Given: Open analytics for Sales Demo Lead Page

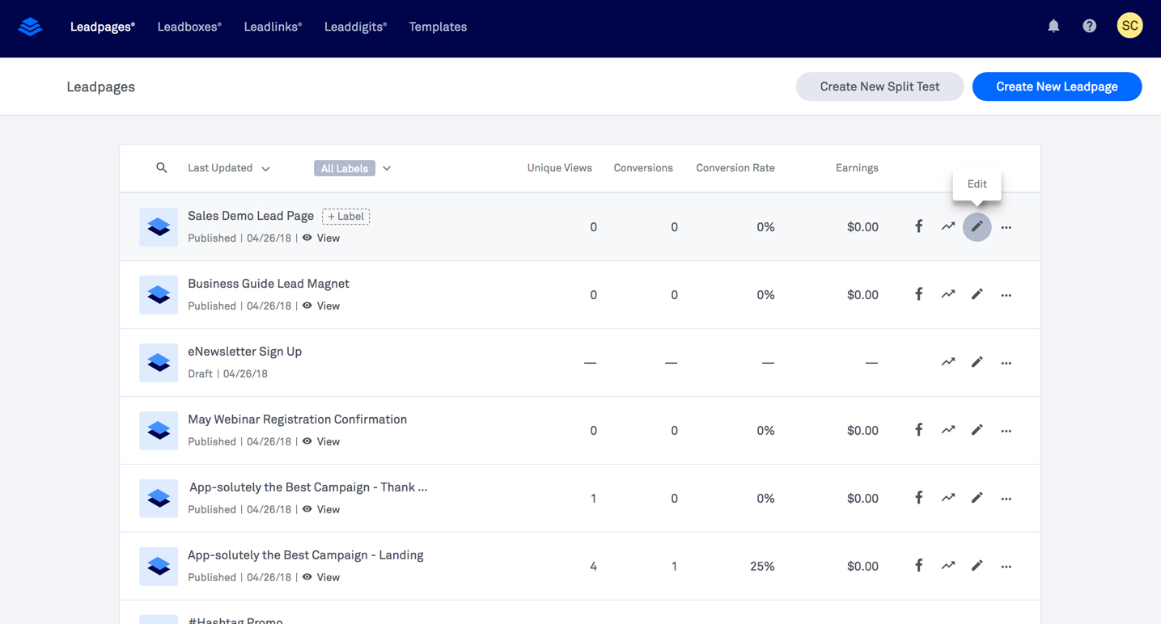Looking at the screenshot, I should tap(948, 227).
